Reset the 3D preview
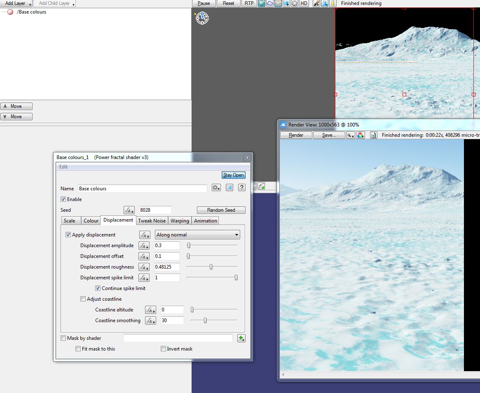This screenshot has width=480, height=393. (228, 3)
